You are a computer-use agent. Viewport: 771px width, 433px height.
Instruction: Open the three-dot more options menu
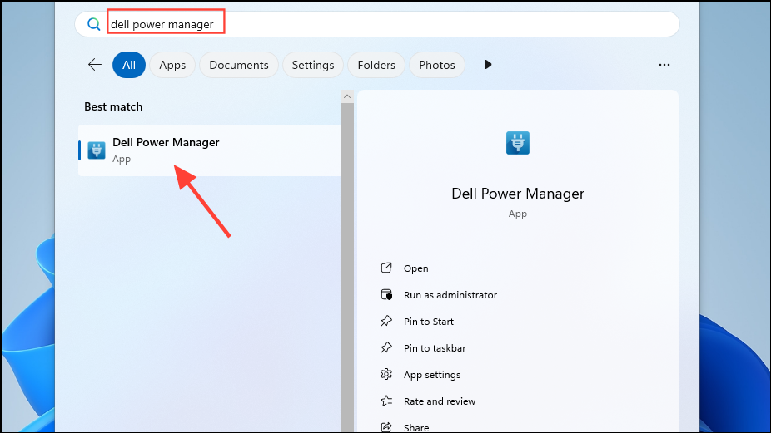tap(664, 65)
